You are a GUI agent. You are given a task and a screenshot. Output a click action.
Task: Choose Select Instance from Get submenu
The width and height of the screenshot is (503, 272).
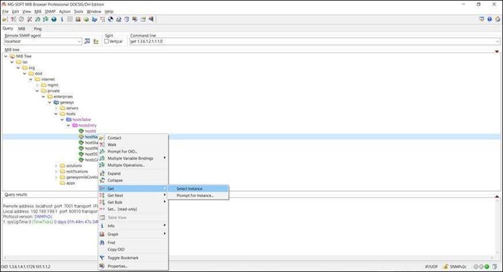[199, 189]
